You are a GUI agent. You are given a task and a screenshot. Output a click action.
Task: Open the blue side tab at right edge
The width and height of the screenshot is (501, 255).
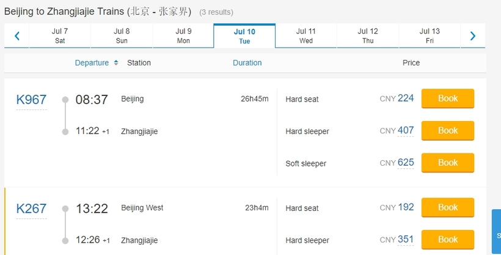[x=496, y=232]
